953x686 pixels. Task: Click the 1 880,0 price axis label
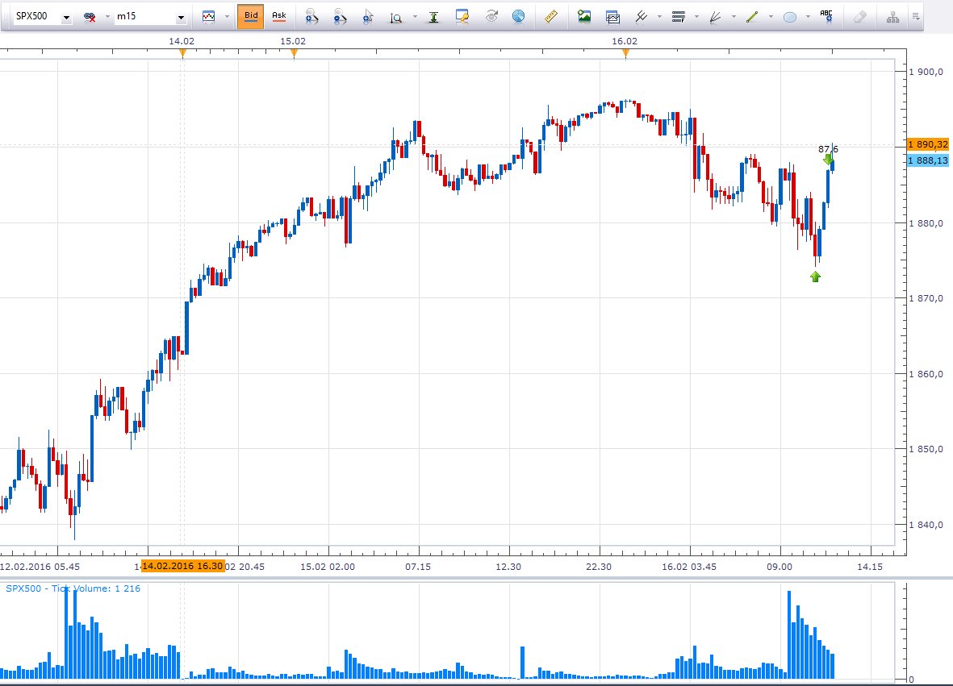pos(926,222)
